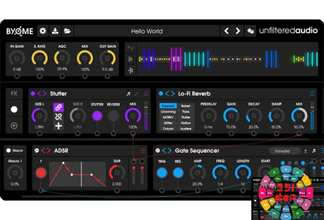324x220 pixels.
Task: Click the reverb GAIN knob at 70.0%
Action: point(231,115)
